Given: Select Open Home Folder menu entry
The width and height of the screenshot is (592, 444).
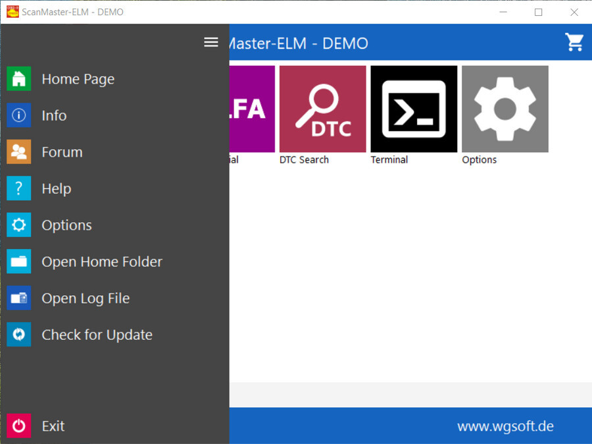Looking at the screenshot, I should tap(102, 262).
